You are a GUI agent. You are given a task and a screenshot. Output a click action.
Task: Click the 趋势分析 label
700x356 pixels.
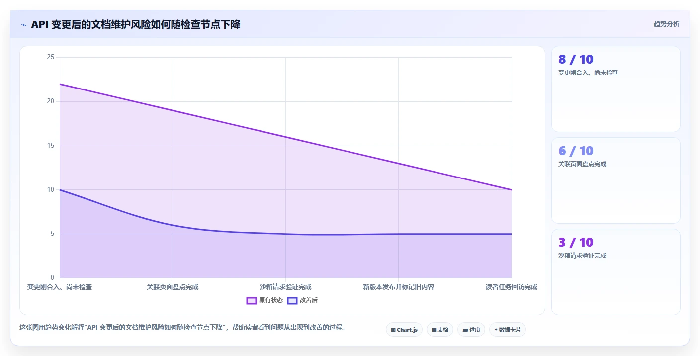pyautogui.click(x=666, y=24)
